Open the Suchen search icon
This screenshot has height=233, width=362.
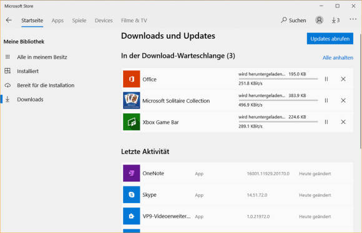284,21
